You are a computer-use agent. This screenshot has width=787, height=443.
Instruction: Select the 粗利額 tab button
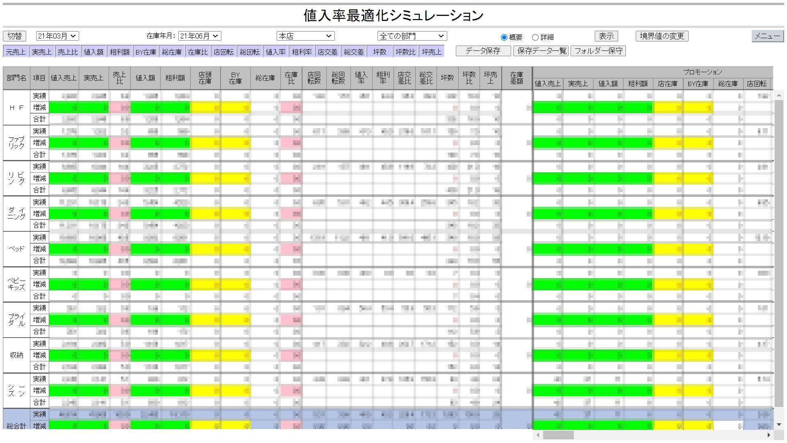point(120,52)
